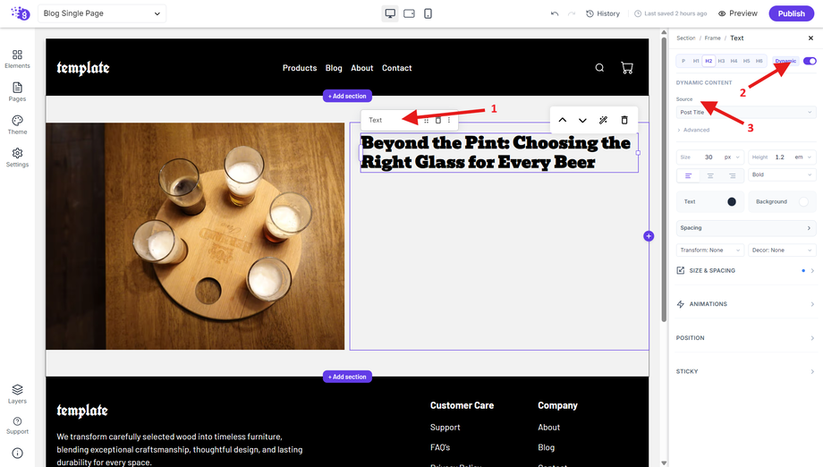Click the top Add section button

pos(347,96)
